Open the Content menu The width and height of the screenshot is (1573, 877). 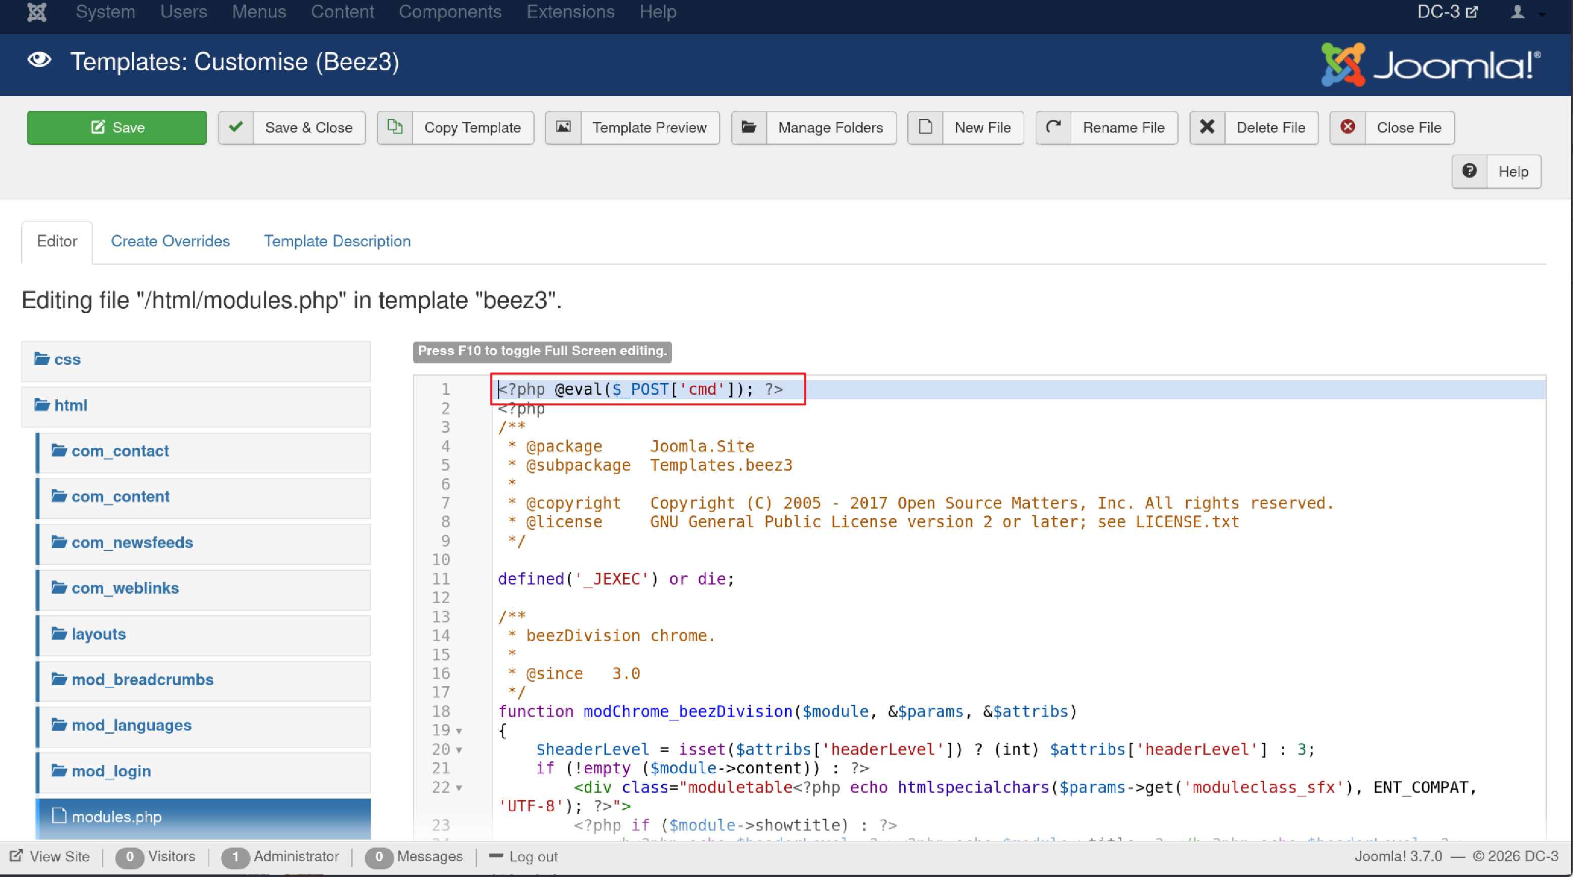343,12
